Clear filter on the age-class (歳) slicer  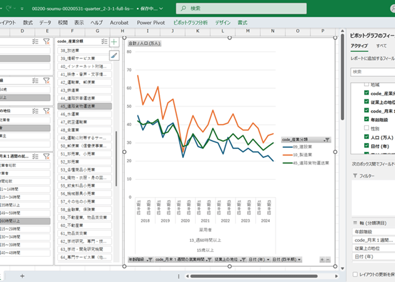click(x=46, y=81)
